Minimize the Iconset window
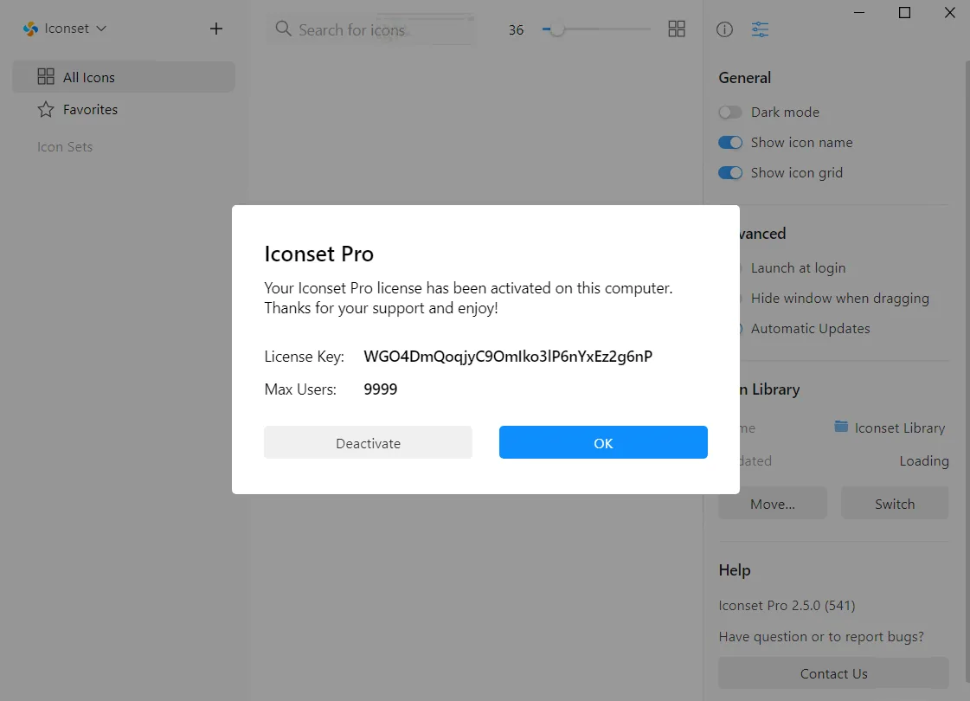Image resolution: width=970 pixels, height=701 pixels. pos(859,12)
